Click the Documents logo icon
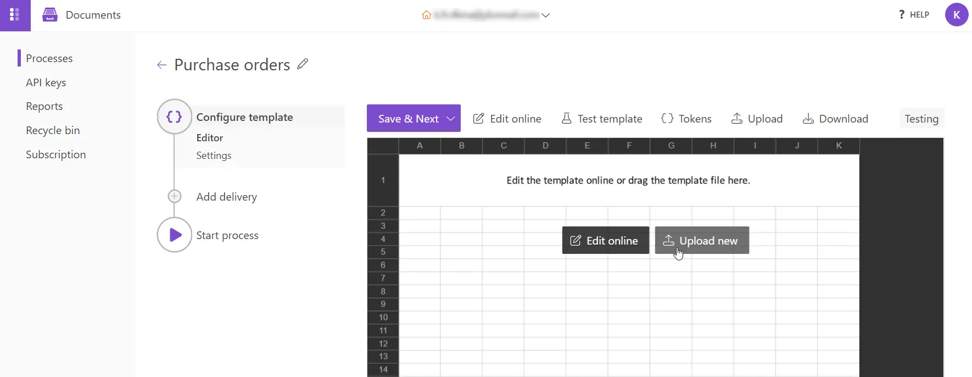This screenshot has height=377, width=972. tap(50, 15)
